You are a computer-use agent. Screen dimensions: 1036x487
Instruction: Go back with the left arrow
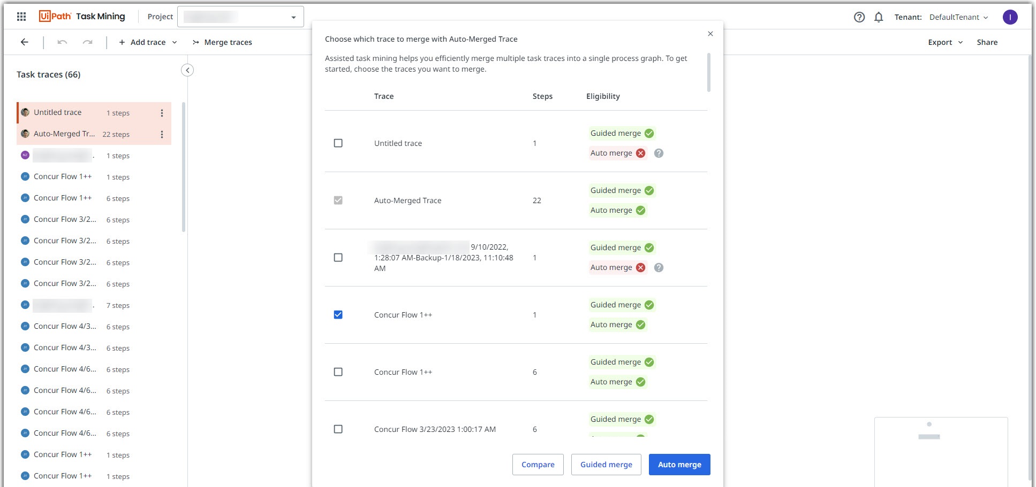coord(25,42)
